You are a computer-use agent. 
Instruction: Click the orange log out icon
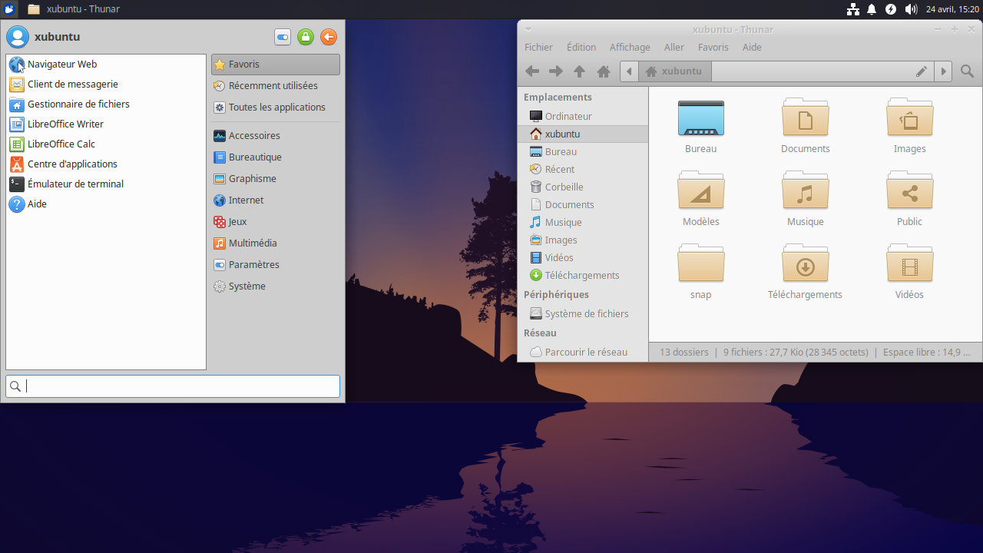tap(329, 37)
